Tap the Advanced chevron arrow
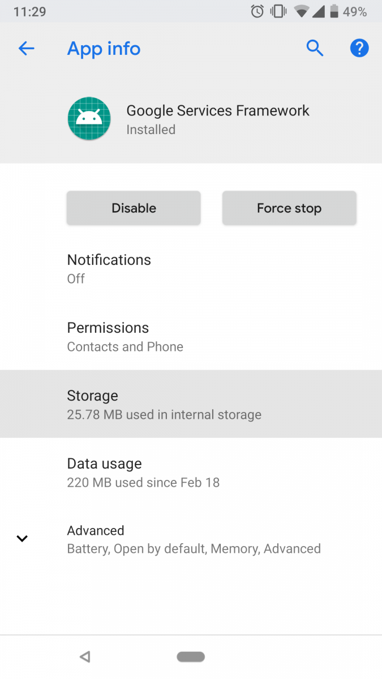Screen dimensions: 382x679 [x=22, y=538]
